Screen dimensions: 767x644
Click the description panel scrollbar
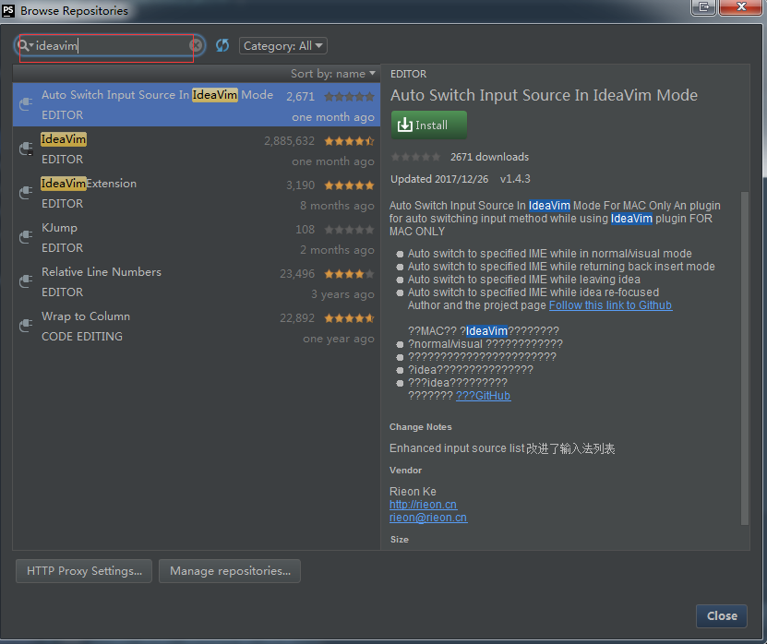[x=745, y=358]
